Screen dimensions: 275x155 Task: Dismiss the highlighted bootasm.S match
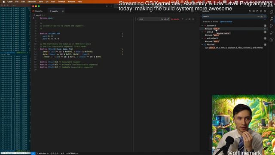(x=265, y=29)
